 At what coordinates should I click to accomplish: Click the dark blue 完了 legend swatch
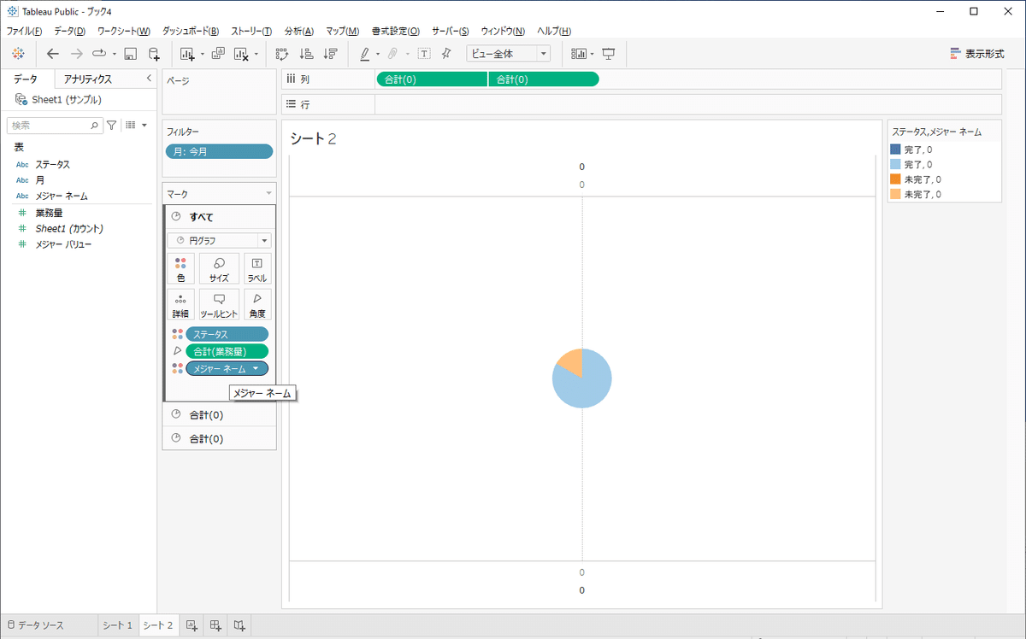pos(895,149)
